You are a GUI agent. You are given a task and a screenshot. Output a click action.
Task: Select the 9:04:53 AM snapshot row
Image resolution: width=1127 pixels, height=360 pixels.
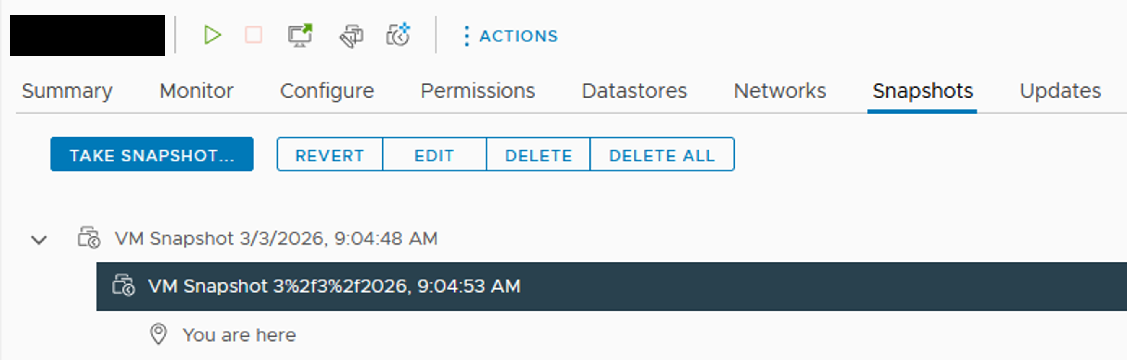[334, 287]
